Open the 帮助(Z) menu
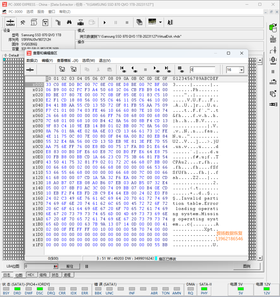Image resolution: width=280 pixels, height=297 pixels. (65, 12)
